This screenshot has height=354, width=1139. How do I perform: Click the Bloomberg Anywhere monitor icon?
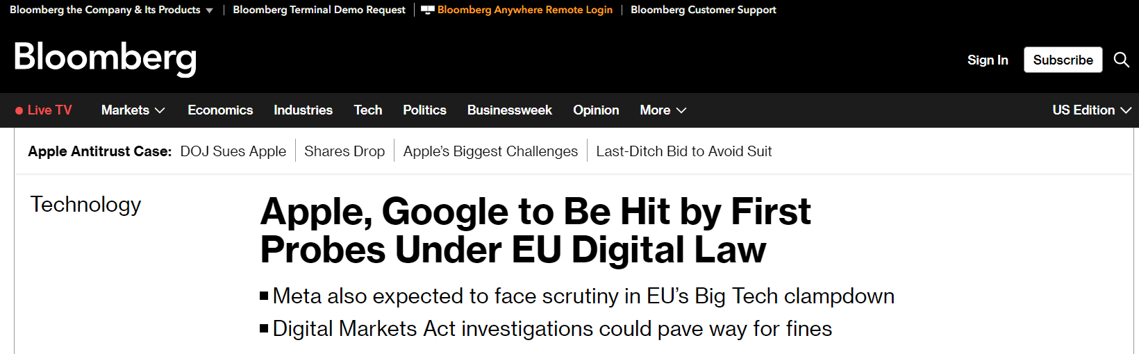(x=427, y=10)
